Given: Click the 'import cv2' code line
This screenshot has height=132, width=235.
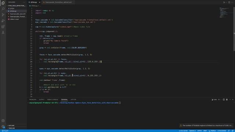Looking at the screenshot, I should point(40,13).
